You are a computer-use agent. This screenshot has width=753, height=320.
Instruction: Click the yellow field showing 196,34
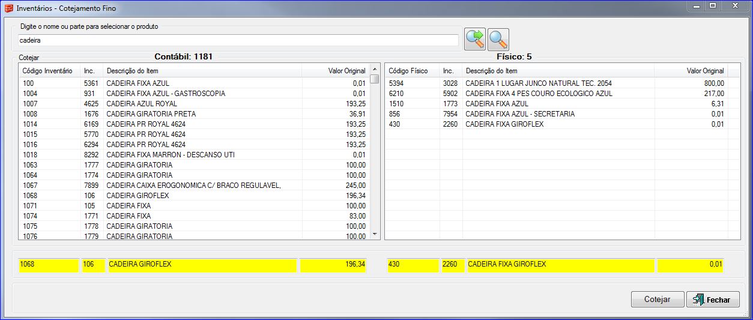333,265
